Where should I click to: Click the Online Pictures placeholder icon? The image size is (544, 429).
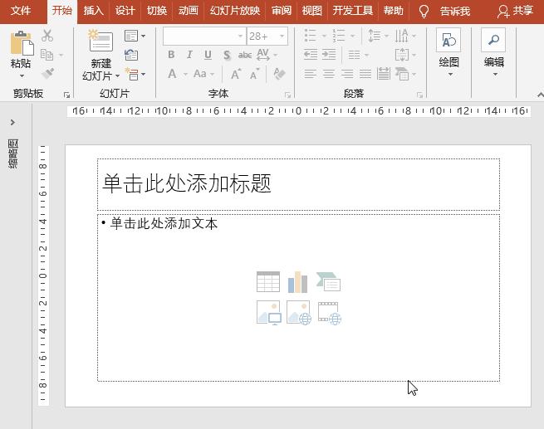point(299,313)
